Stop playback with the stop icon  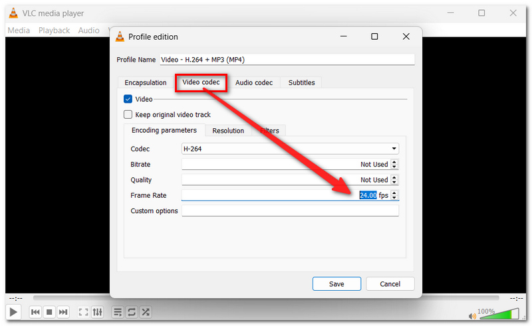[x=49, y=312]
